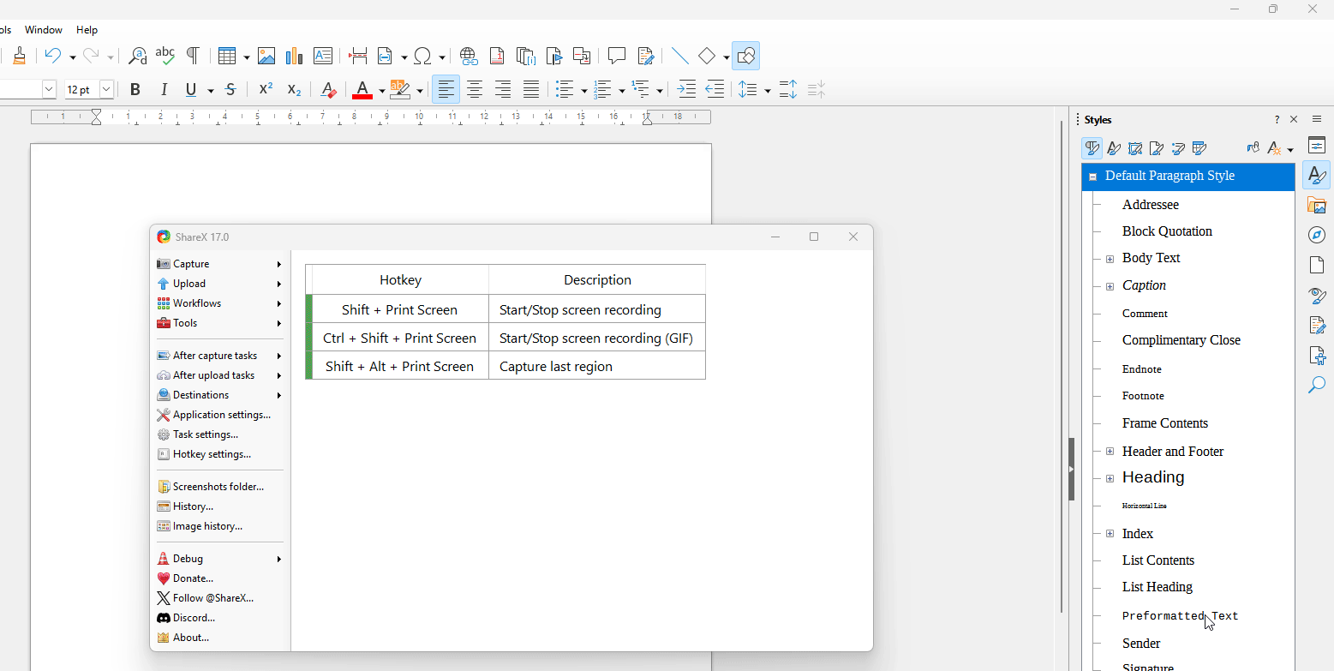The width and height of the screenshot is (1334, 671).
Task: Toggle Strikethrough formatting
Action: [x=230, y=89]
